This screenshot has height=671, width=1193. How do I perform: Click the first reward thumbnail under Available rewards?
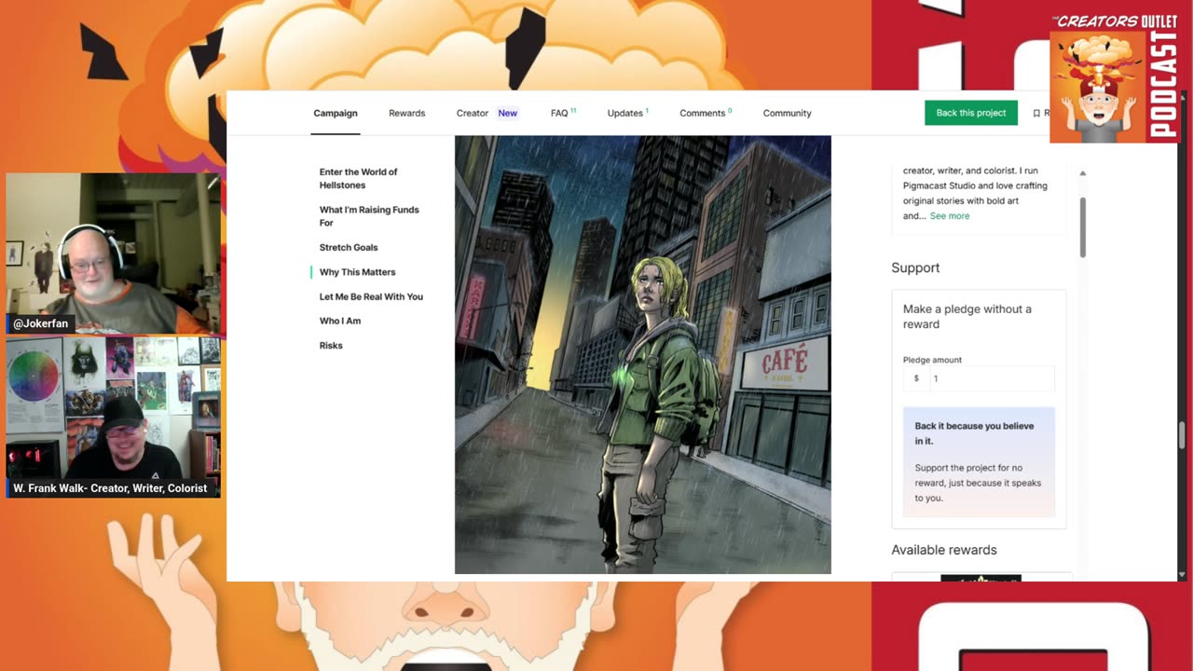point(980,578)
